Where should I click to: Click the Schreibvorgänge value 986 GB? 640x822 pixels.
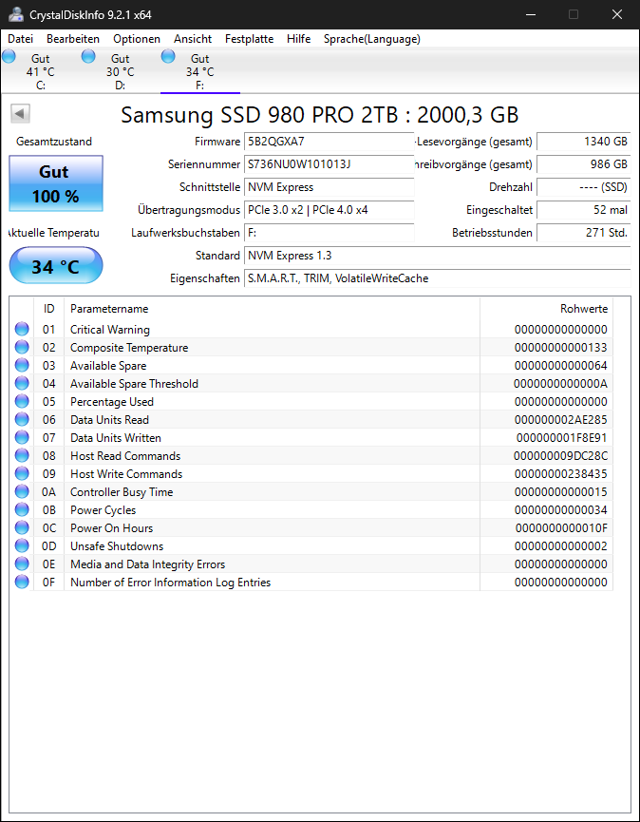[583, 164]
